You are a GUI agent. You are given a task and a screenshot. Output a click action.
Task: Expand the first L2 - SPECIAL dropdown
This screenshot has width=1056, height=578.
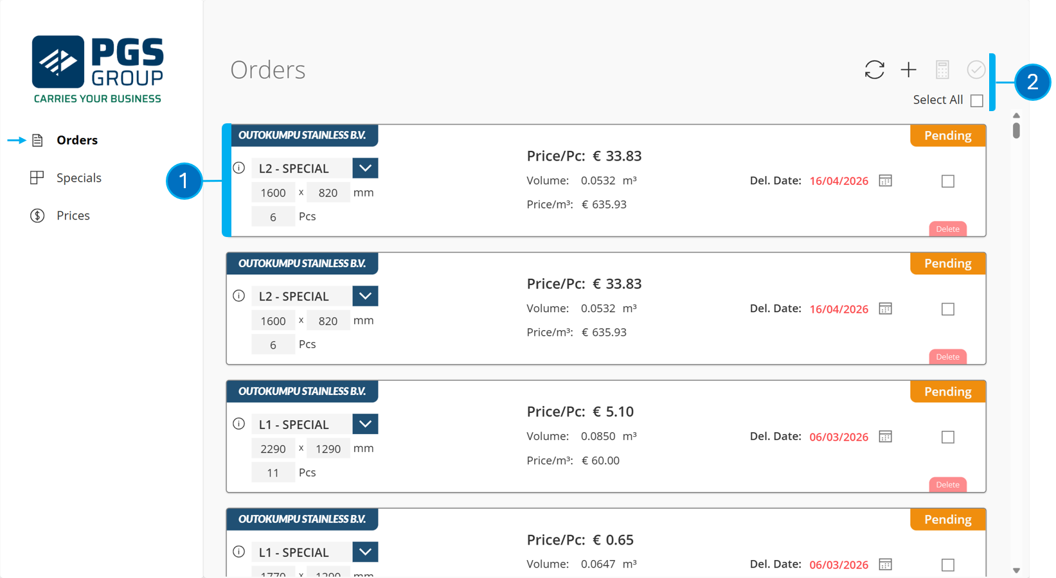coord(365,168)
